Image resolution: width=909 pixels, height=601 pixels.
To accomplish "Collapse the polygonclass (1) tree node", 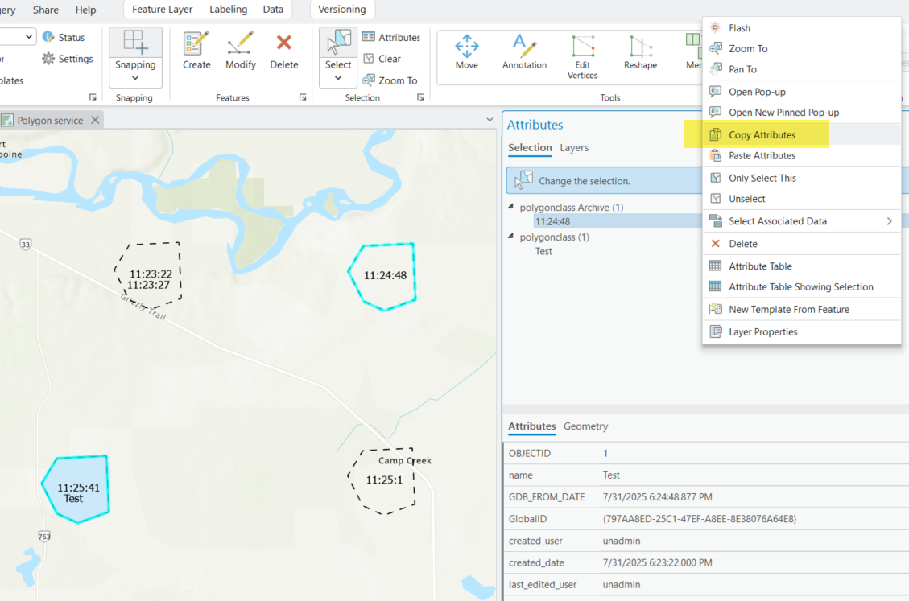I will tap(511, 236).
